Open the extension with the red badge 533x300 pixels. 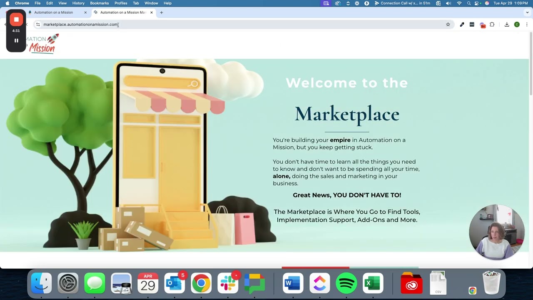482,25
